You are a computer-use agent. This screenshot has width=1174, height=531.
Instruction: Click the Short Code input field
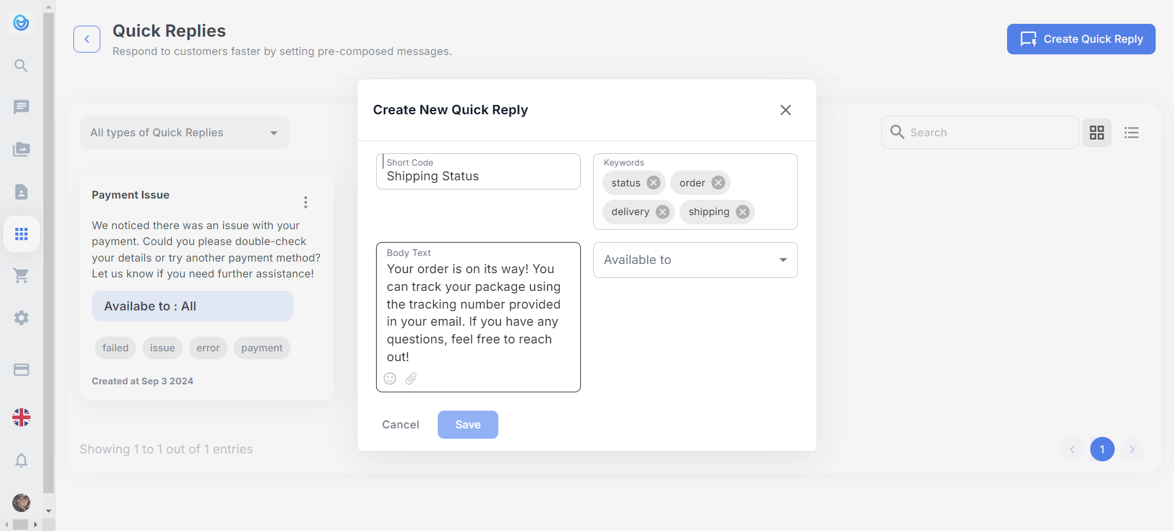(478, 176)
